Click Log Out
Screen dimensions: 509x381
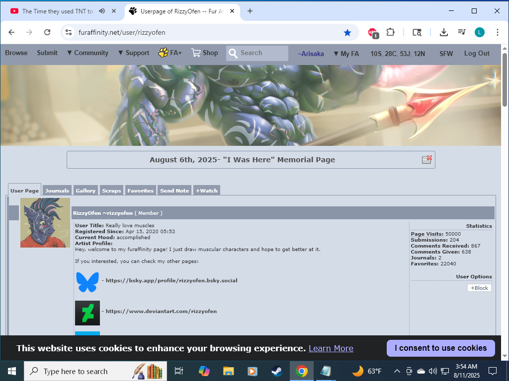[477, 54]
